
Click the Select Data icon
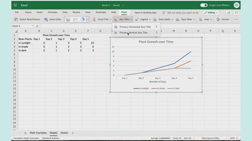click(x=46, y=19)
